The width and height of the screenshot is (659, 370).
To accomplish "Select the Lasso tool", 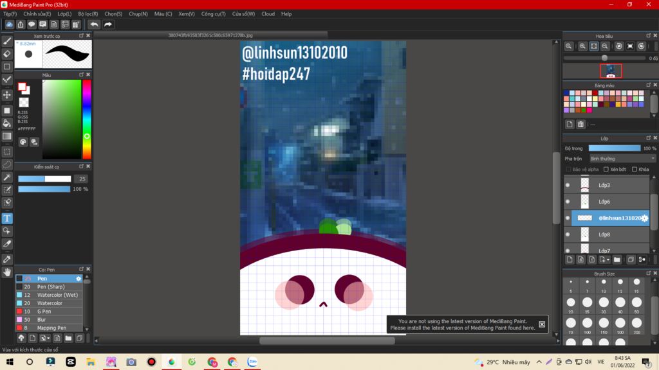I will tap(7, 164).
